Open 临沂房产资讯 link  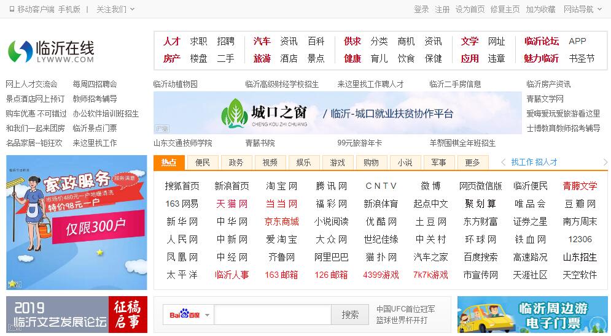[548, 84]
